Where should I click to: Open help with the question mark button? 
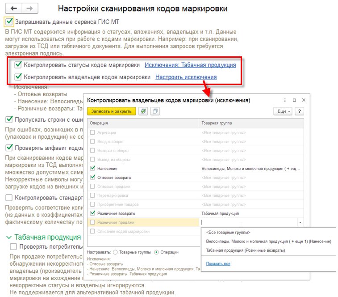(300, 111)
